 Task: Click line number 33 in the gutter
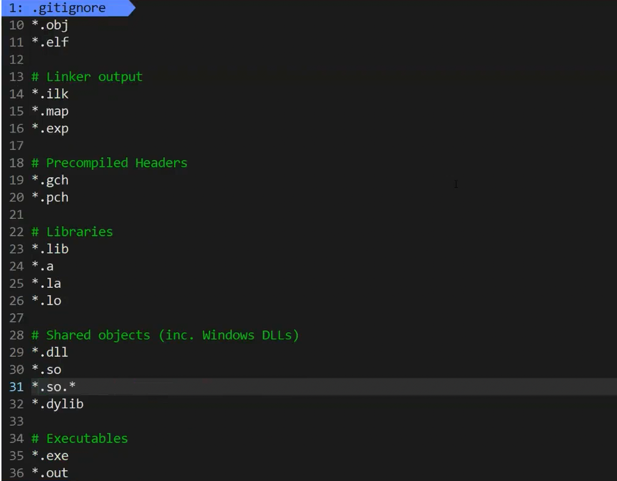[x=16, y=421]
